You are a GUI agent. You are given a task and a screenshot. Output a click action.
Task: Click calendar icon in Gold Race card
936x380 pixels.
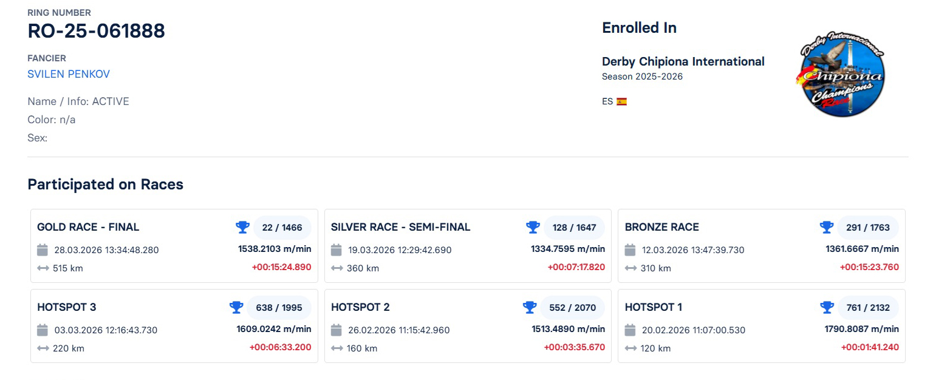pos(43,249)
